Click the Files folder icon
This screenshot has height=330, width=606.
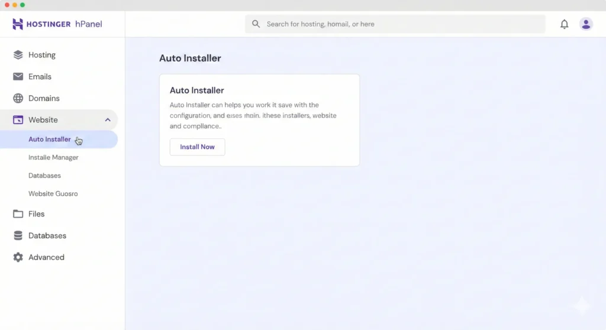(18, 214)
